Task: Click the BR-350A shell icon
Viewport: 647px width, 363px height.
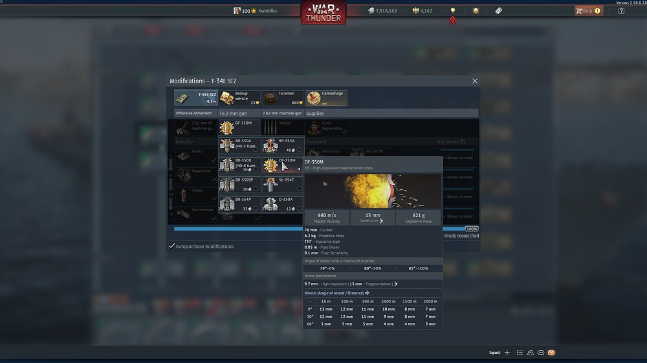Action: coord(227,145)
